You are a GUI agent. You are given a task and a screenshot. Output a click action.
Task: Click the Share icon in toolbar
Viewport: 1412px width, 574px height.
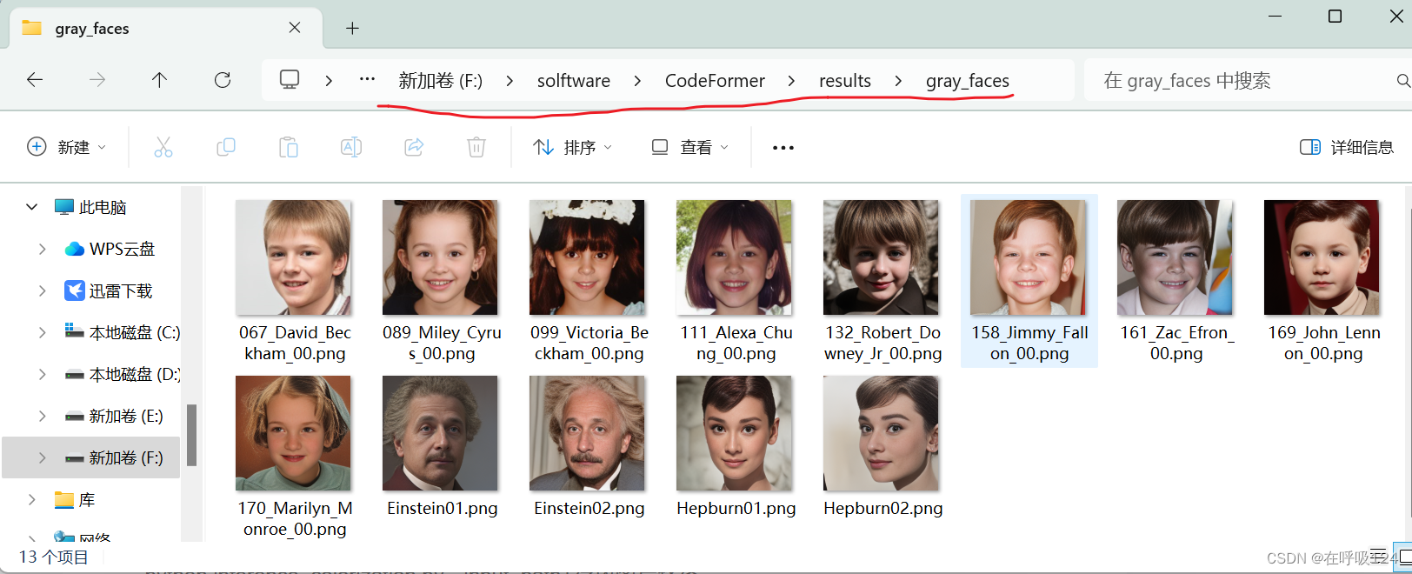[x=414, y=147]
